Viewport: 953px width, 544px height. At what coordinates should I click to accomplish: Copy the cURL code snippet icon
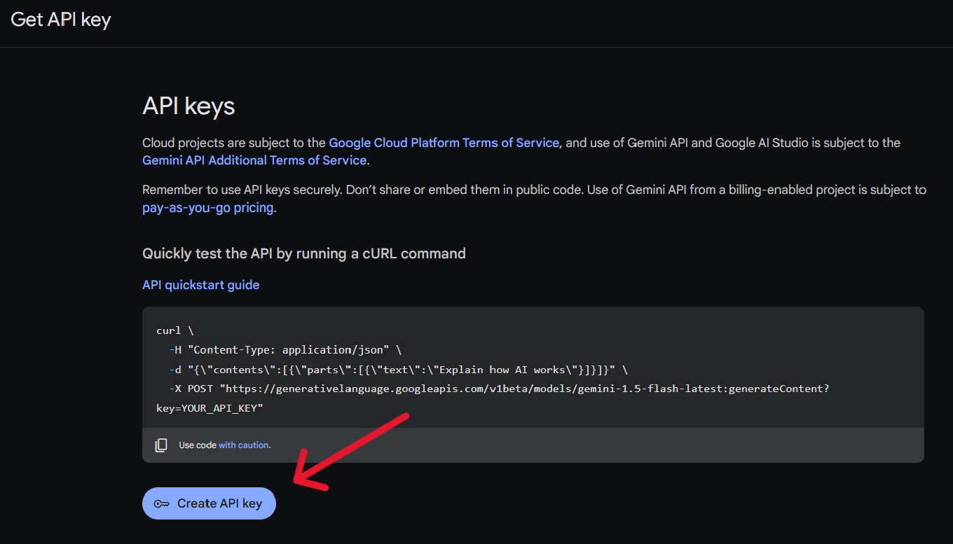click(161, 445)
